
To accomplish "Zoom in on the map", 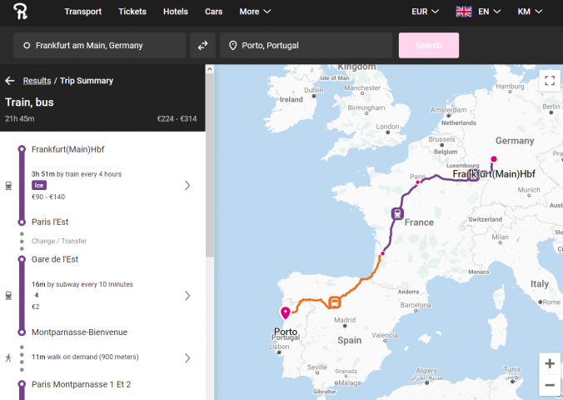I will [549, 364].
